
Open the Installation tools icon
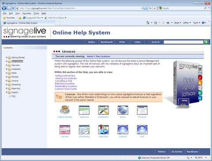[103, 110]
